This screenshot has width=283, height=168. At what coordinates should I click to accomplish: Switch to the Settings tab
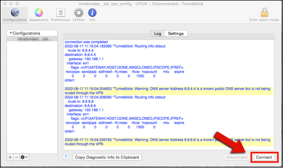(x=176, y=34)
